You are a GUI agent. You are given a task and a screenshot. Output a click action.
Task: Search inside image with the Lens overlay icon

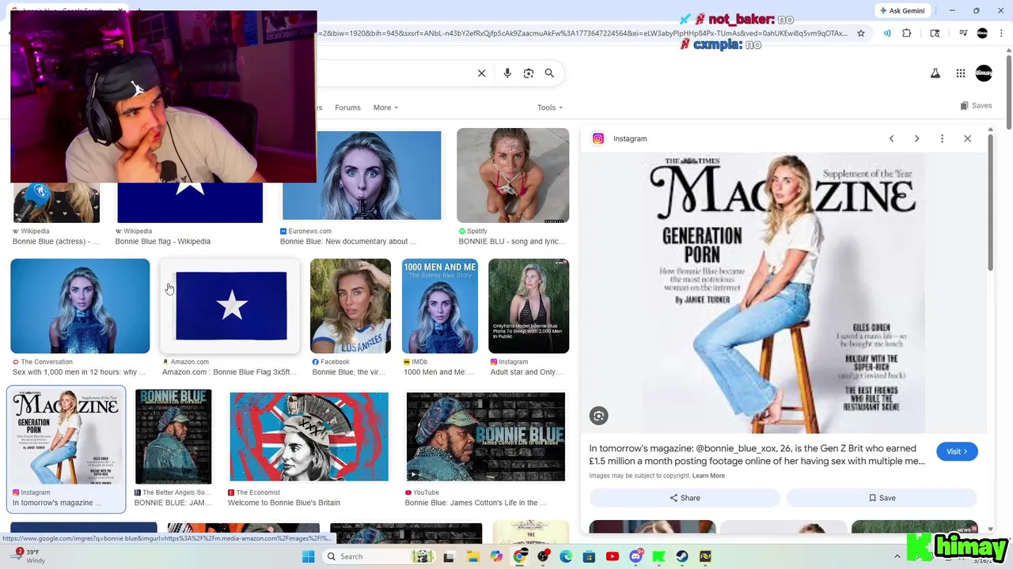pos(599,416)
